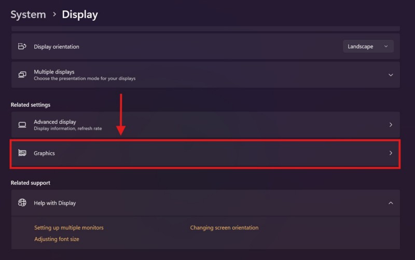Click the Display orientation icon
Screen dimensions: 415x260
(x=22, y=47)
